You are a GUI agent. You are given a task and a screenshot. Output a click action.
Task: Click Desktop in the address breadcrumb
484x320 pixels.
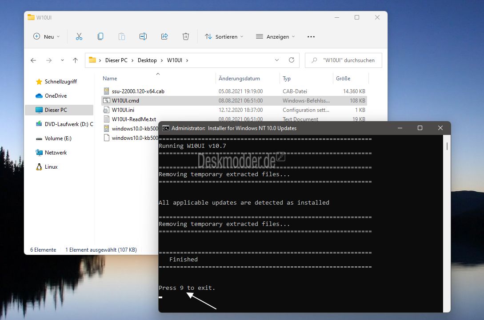[147, 60]
